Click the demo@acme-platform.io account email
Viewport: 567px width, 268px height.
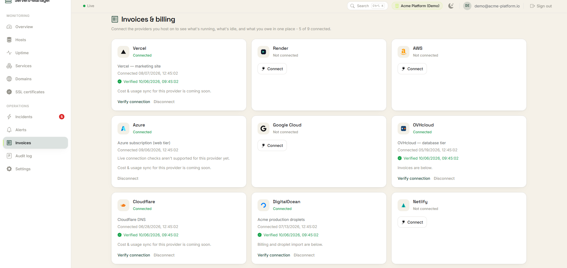(497, 6)
